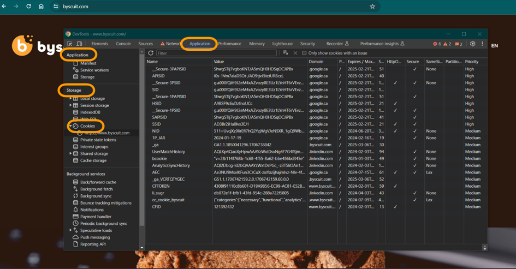Collapse the Cookies tree node
This screenshot has width=516, height=269.
click(70, 126)
